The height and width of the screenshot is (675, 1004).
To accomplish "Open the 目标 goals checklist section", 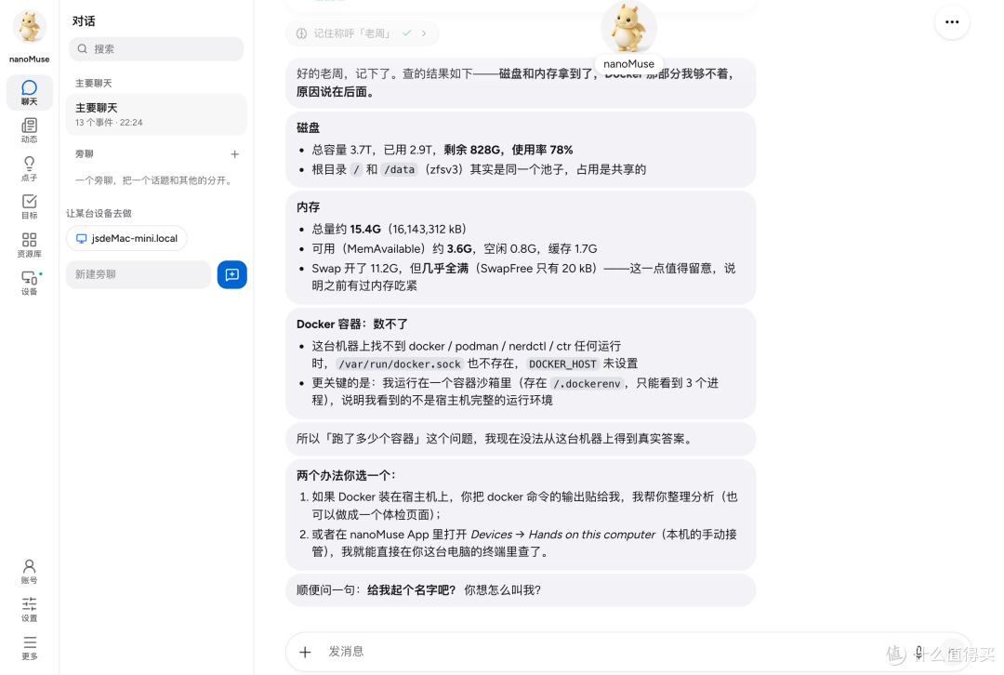I will point(29,206).
